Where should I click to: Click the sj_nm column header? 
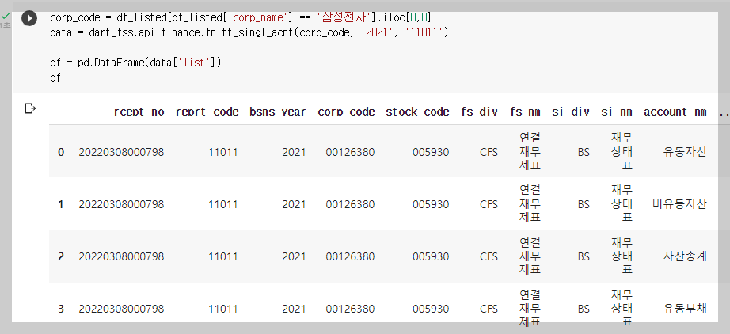tap(617, 112)
